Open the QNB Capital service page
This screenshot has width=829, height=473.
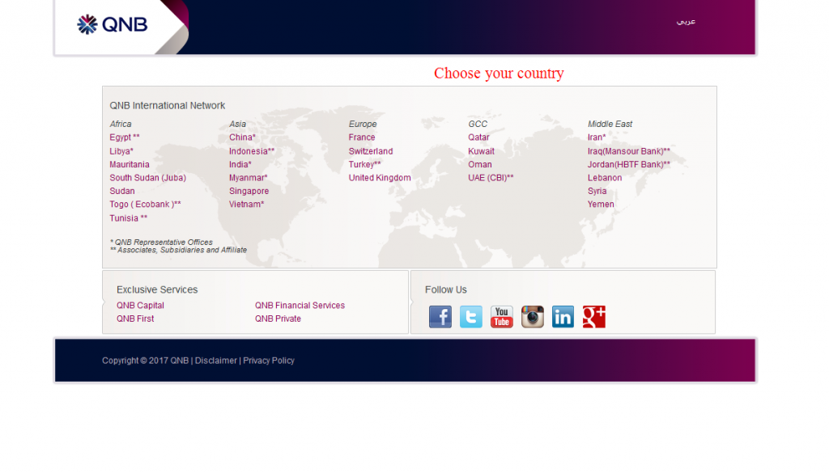140,305
